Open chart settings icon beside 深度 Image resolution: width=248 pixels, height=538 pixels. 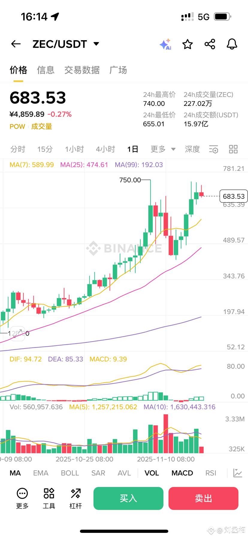pos(214,149)
